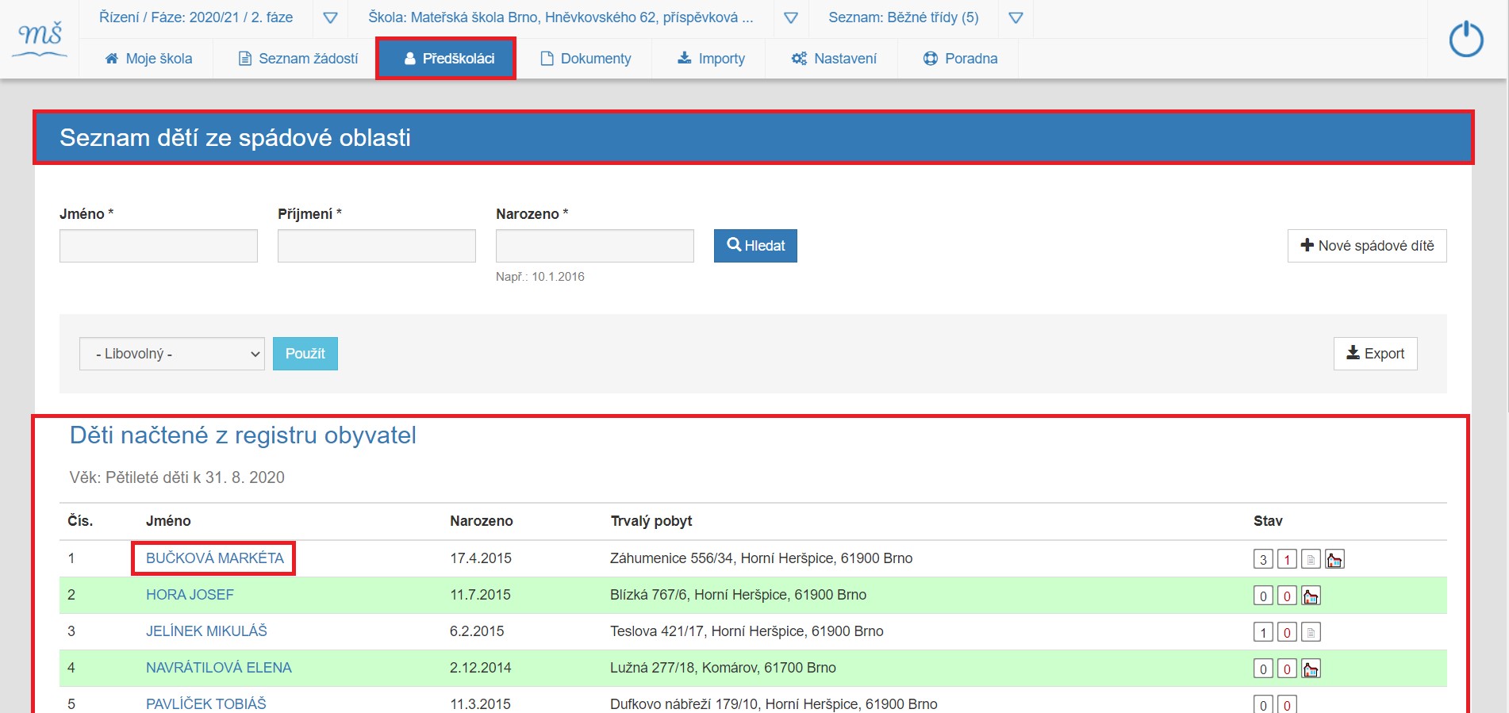Click the list icon of Seznam žádostí

coord(245,58)
